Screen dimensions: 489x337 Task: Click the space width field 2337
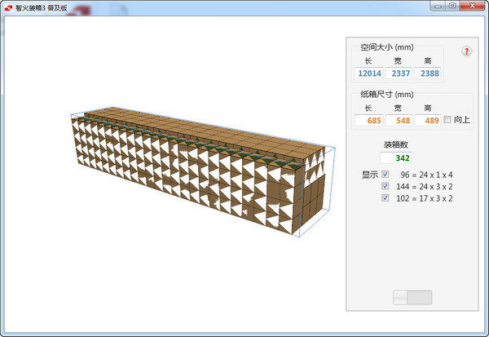point(398,73)
